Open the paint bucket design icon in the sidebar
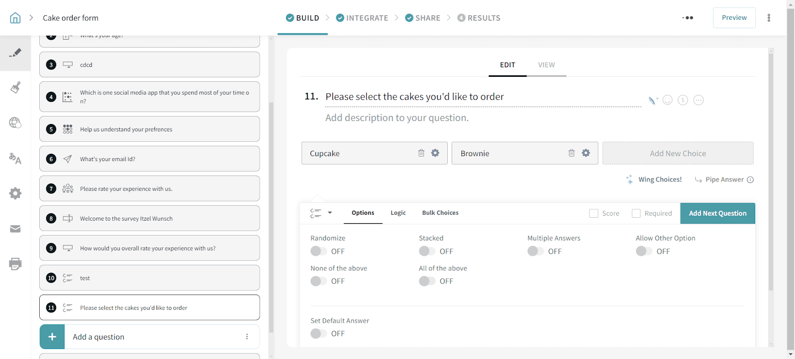 click(x=15, y=88)
